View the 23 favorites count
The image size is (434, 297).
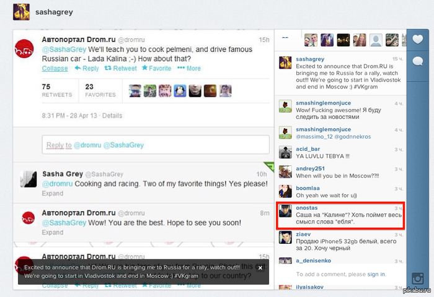[100, 90]
